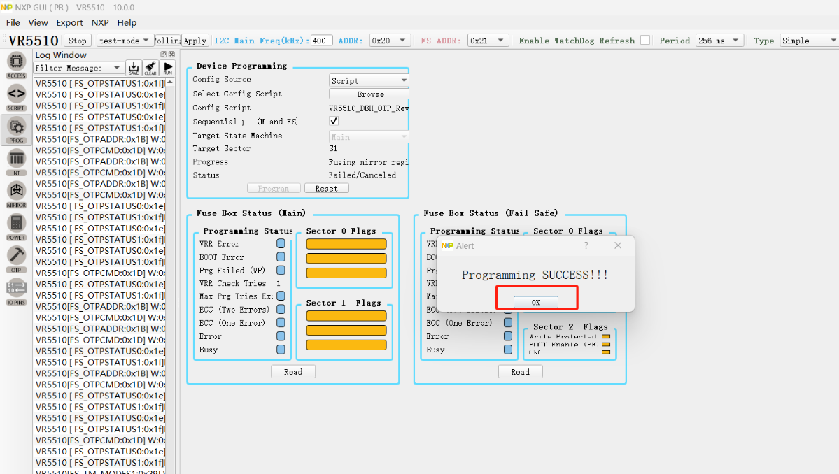Open the ACCESS panel icon in sidebar
The width and height of the screenshot is (839, 474).
tap(16, 64)
